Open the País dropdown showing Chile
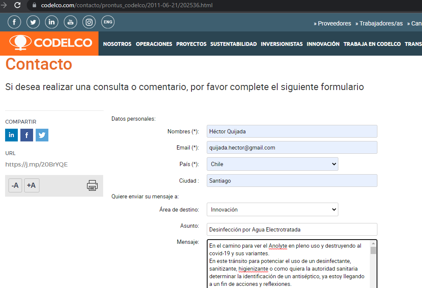The height and width of the screenshot is (288, 422). (273, 164)
